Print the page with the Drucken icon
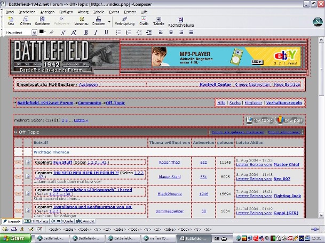The width and height of the screenshot is (325, 243). click(99, 21)
